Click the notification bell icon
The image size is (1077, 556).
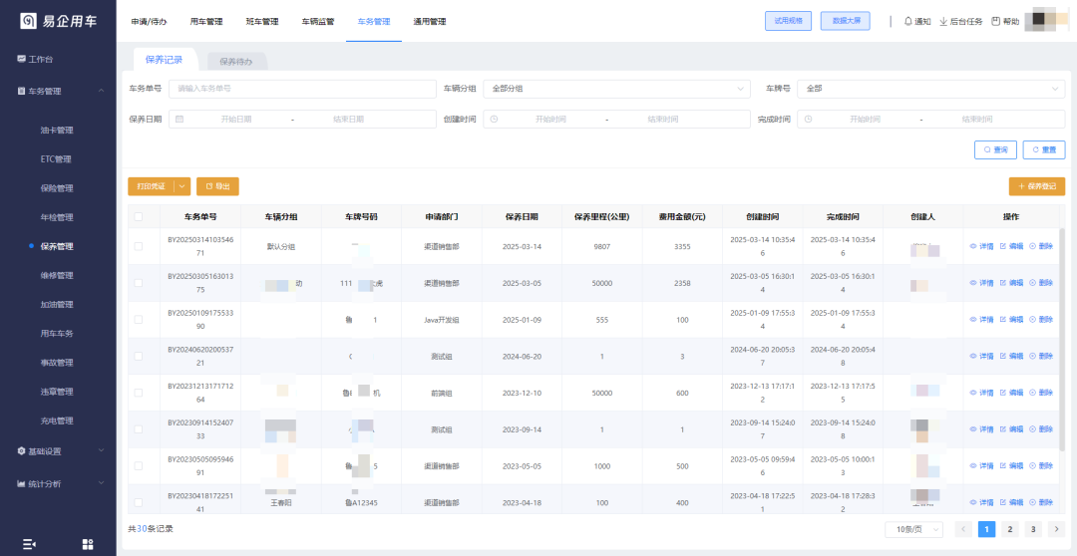(907, 21)
